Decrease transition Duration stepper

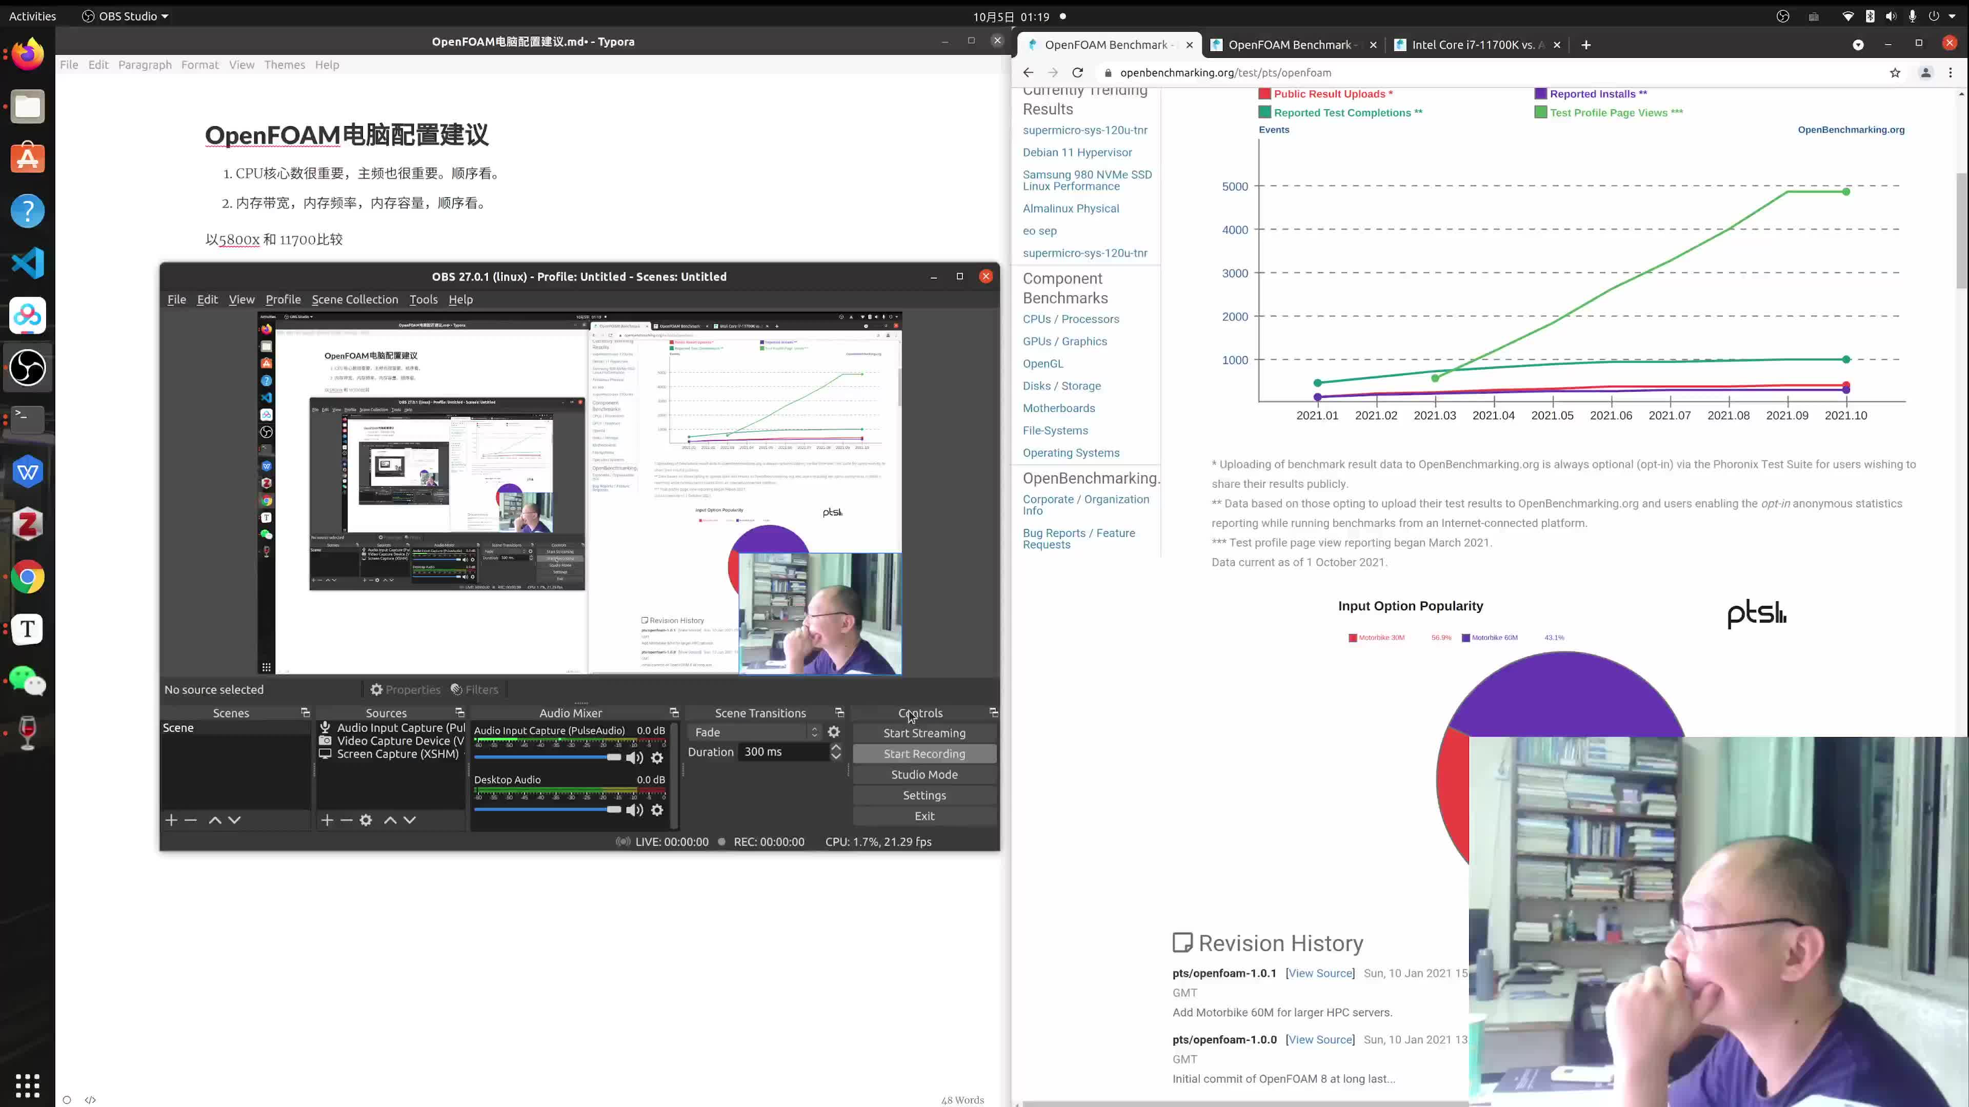click(836, 756)
